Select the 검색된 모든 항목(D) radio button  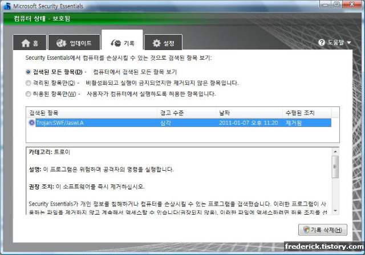point(28,72)
